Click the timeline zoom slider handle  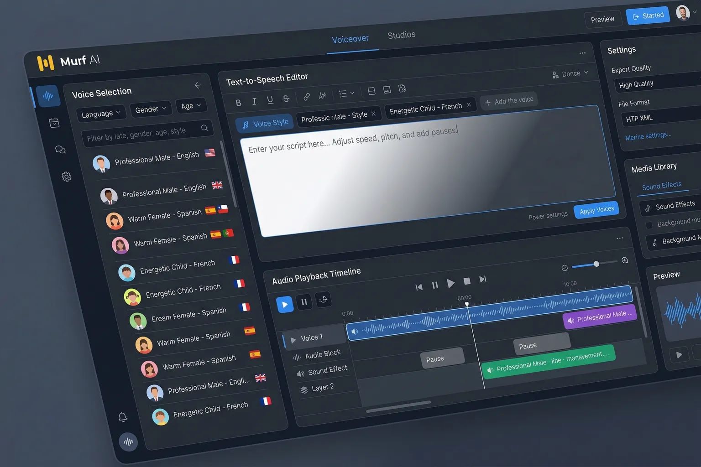596,264
